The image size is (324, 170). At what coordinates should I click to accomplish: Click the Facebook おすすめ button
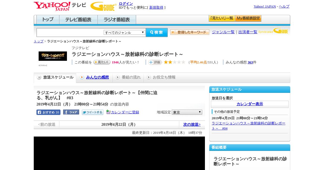(x=48, y=112)
